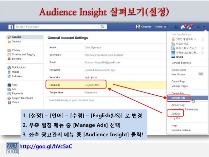Edit the Username row
This screenshot has height=157, width=209.
coord(107,55)
